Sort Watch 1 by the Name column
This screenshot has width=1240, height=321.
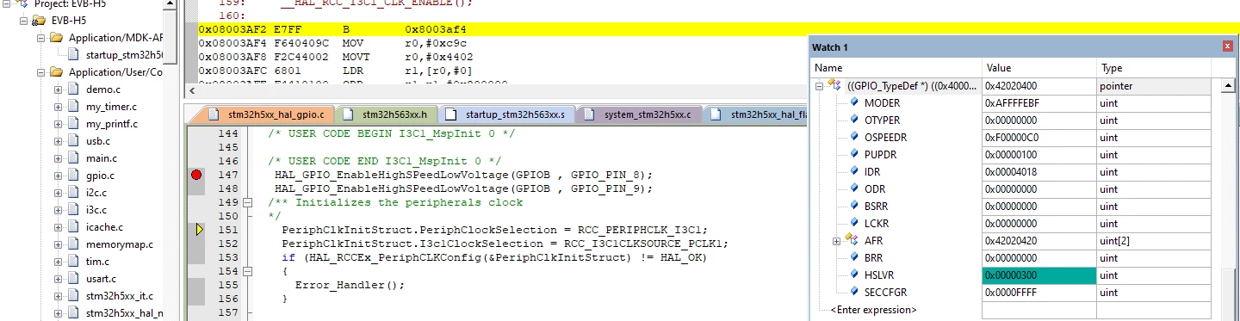click(x=896, y=67)
